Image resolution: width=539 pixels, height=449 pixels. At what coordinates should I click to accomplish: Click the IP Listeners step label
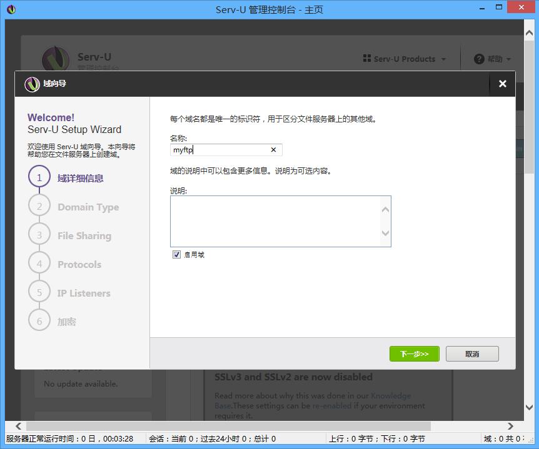84,293
